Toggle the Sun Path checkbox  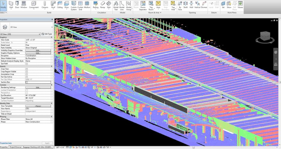27,64
